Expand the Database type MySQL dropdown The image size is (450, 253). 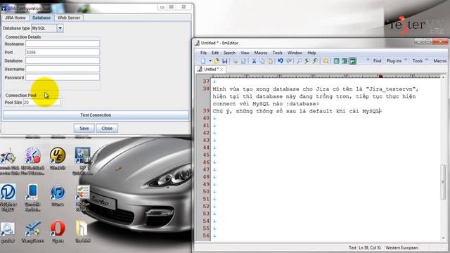point(60,28)
